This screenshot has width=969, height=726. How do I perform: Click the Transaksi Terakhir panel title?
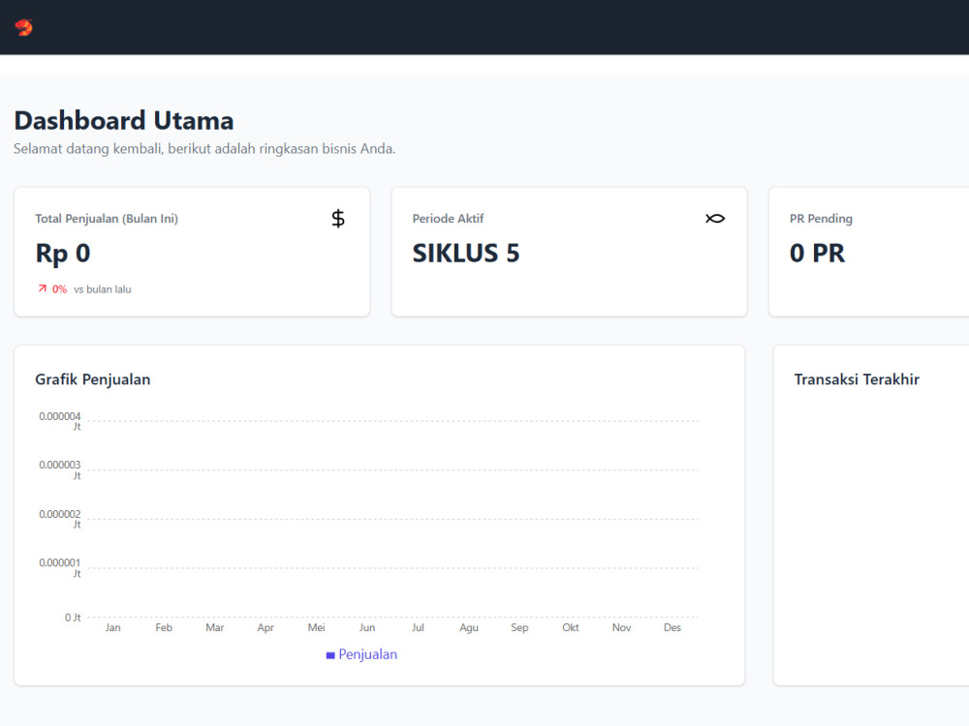click(857, 379)
